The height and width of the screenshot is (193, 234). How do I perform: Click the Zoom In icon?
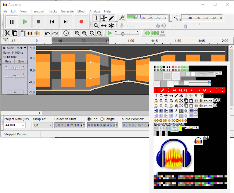77,33
